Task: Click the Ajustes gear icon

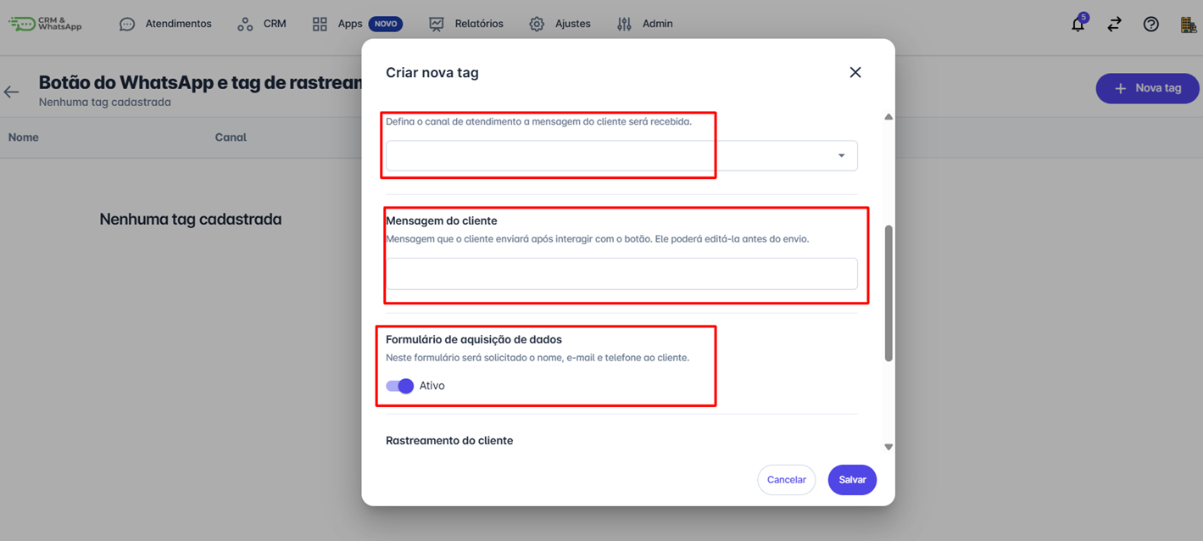Action: pos(537,25)
